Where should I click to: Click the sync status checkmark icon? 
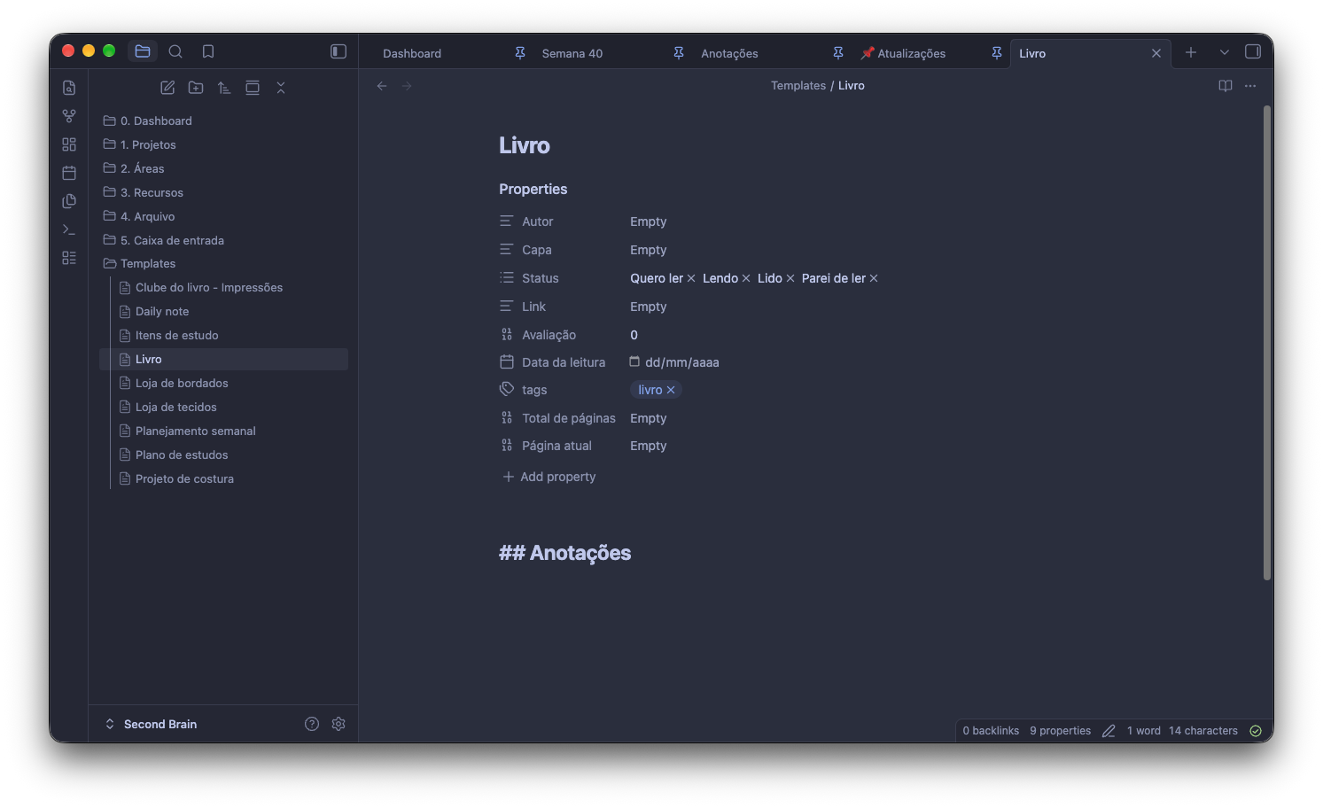(1256, 731)
